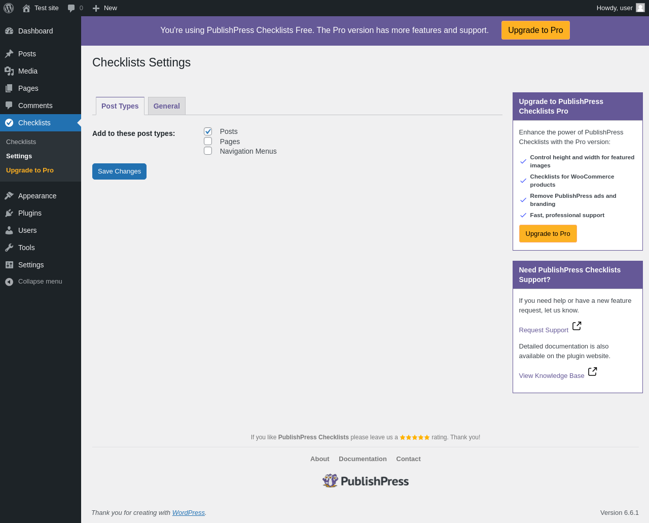Follow the WordPress link in footer

[189, 513]
